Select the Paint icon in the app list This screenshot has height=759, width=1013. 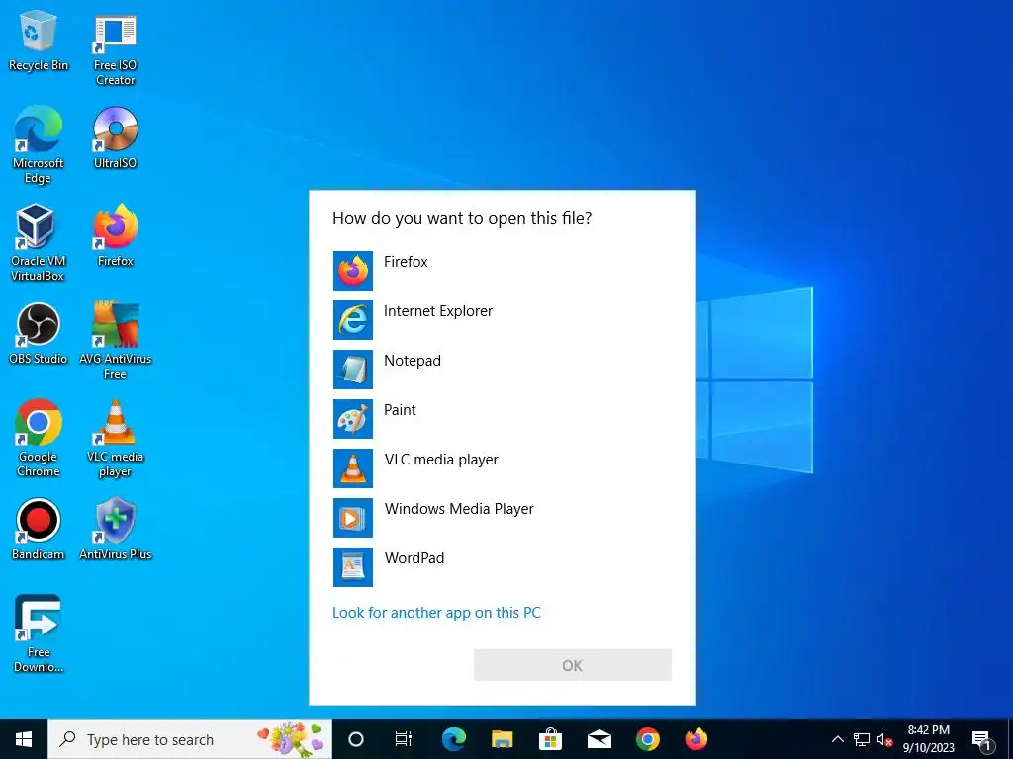353,419
